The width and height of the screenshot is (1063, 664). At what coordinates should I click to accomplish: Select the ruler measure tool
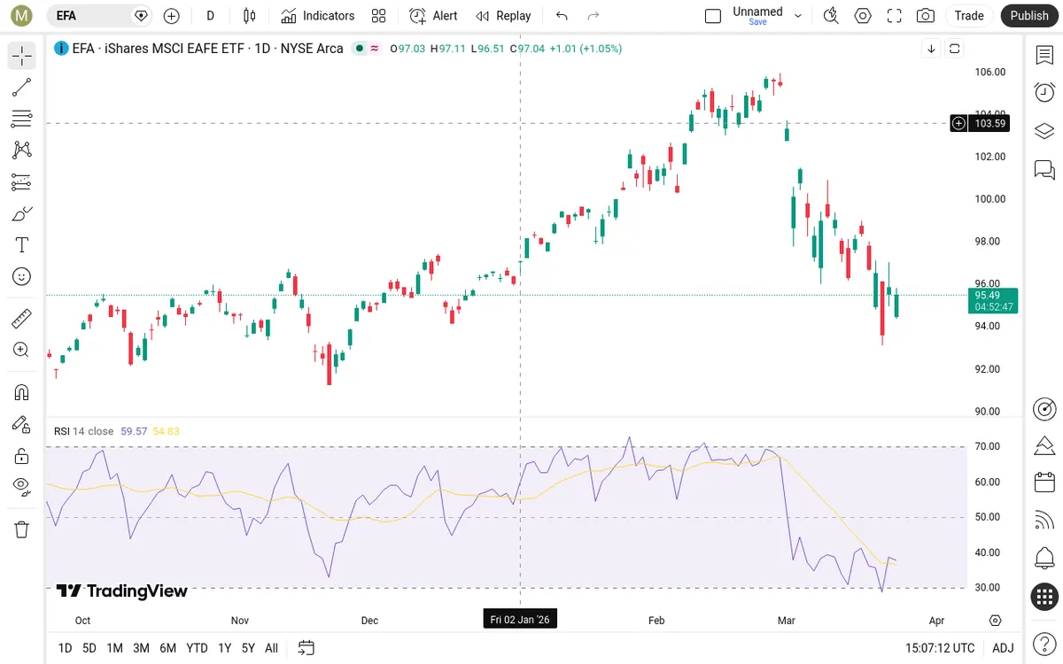pos(22,318)
